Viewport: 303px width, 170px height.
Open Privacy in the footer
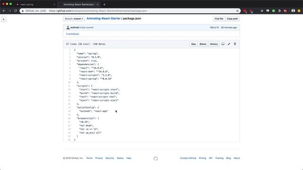click(x=99, y=158)
